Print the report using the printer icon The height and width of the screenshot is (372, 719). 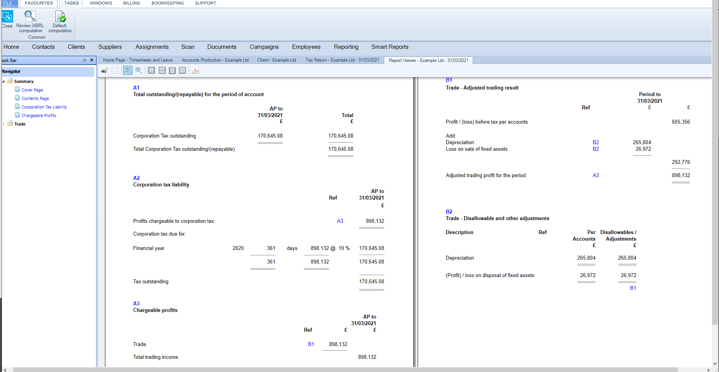[x=104, y=71]
